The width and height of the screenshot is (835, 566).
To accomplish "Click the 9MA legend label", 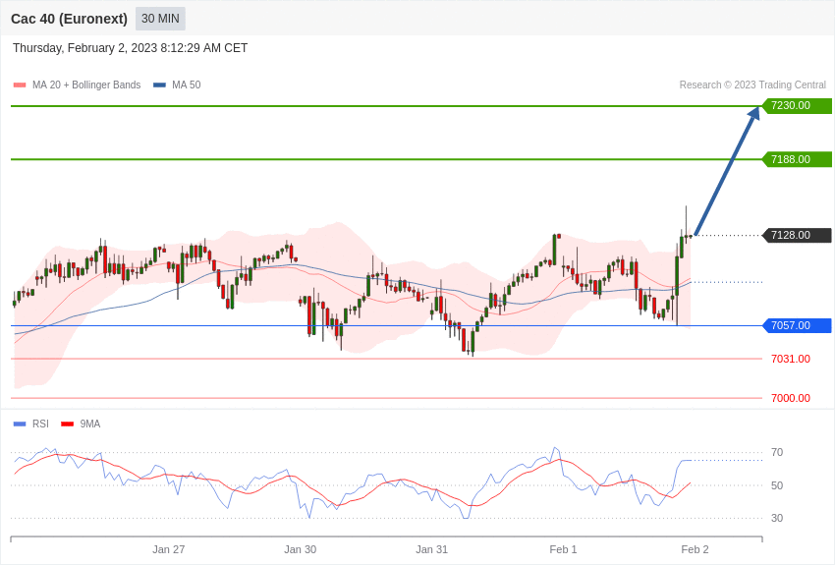I will click(90, 424).
